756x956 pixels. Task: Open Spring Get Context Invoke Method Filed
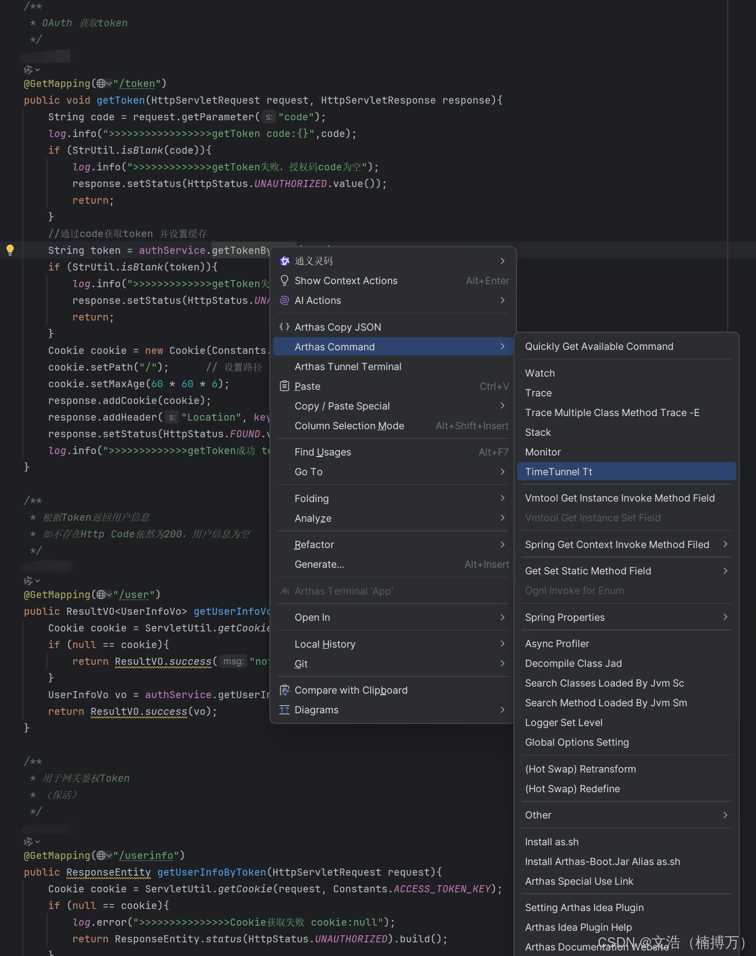click(x=627, y=544)
